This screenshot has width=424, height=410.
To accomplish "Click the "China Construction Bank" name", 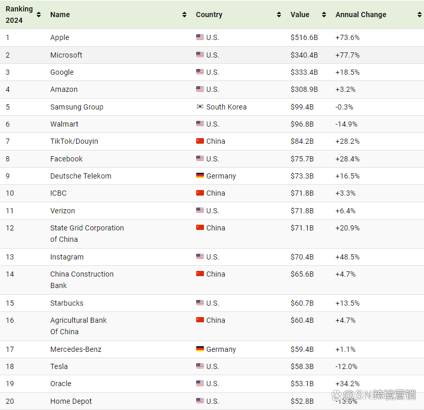I will [x=82, y=280].
